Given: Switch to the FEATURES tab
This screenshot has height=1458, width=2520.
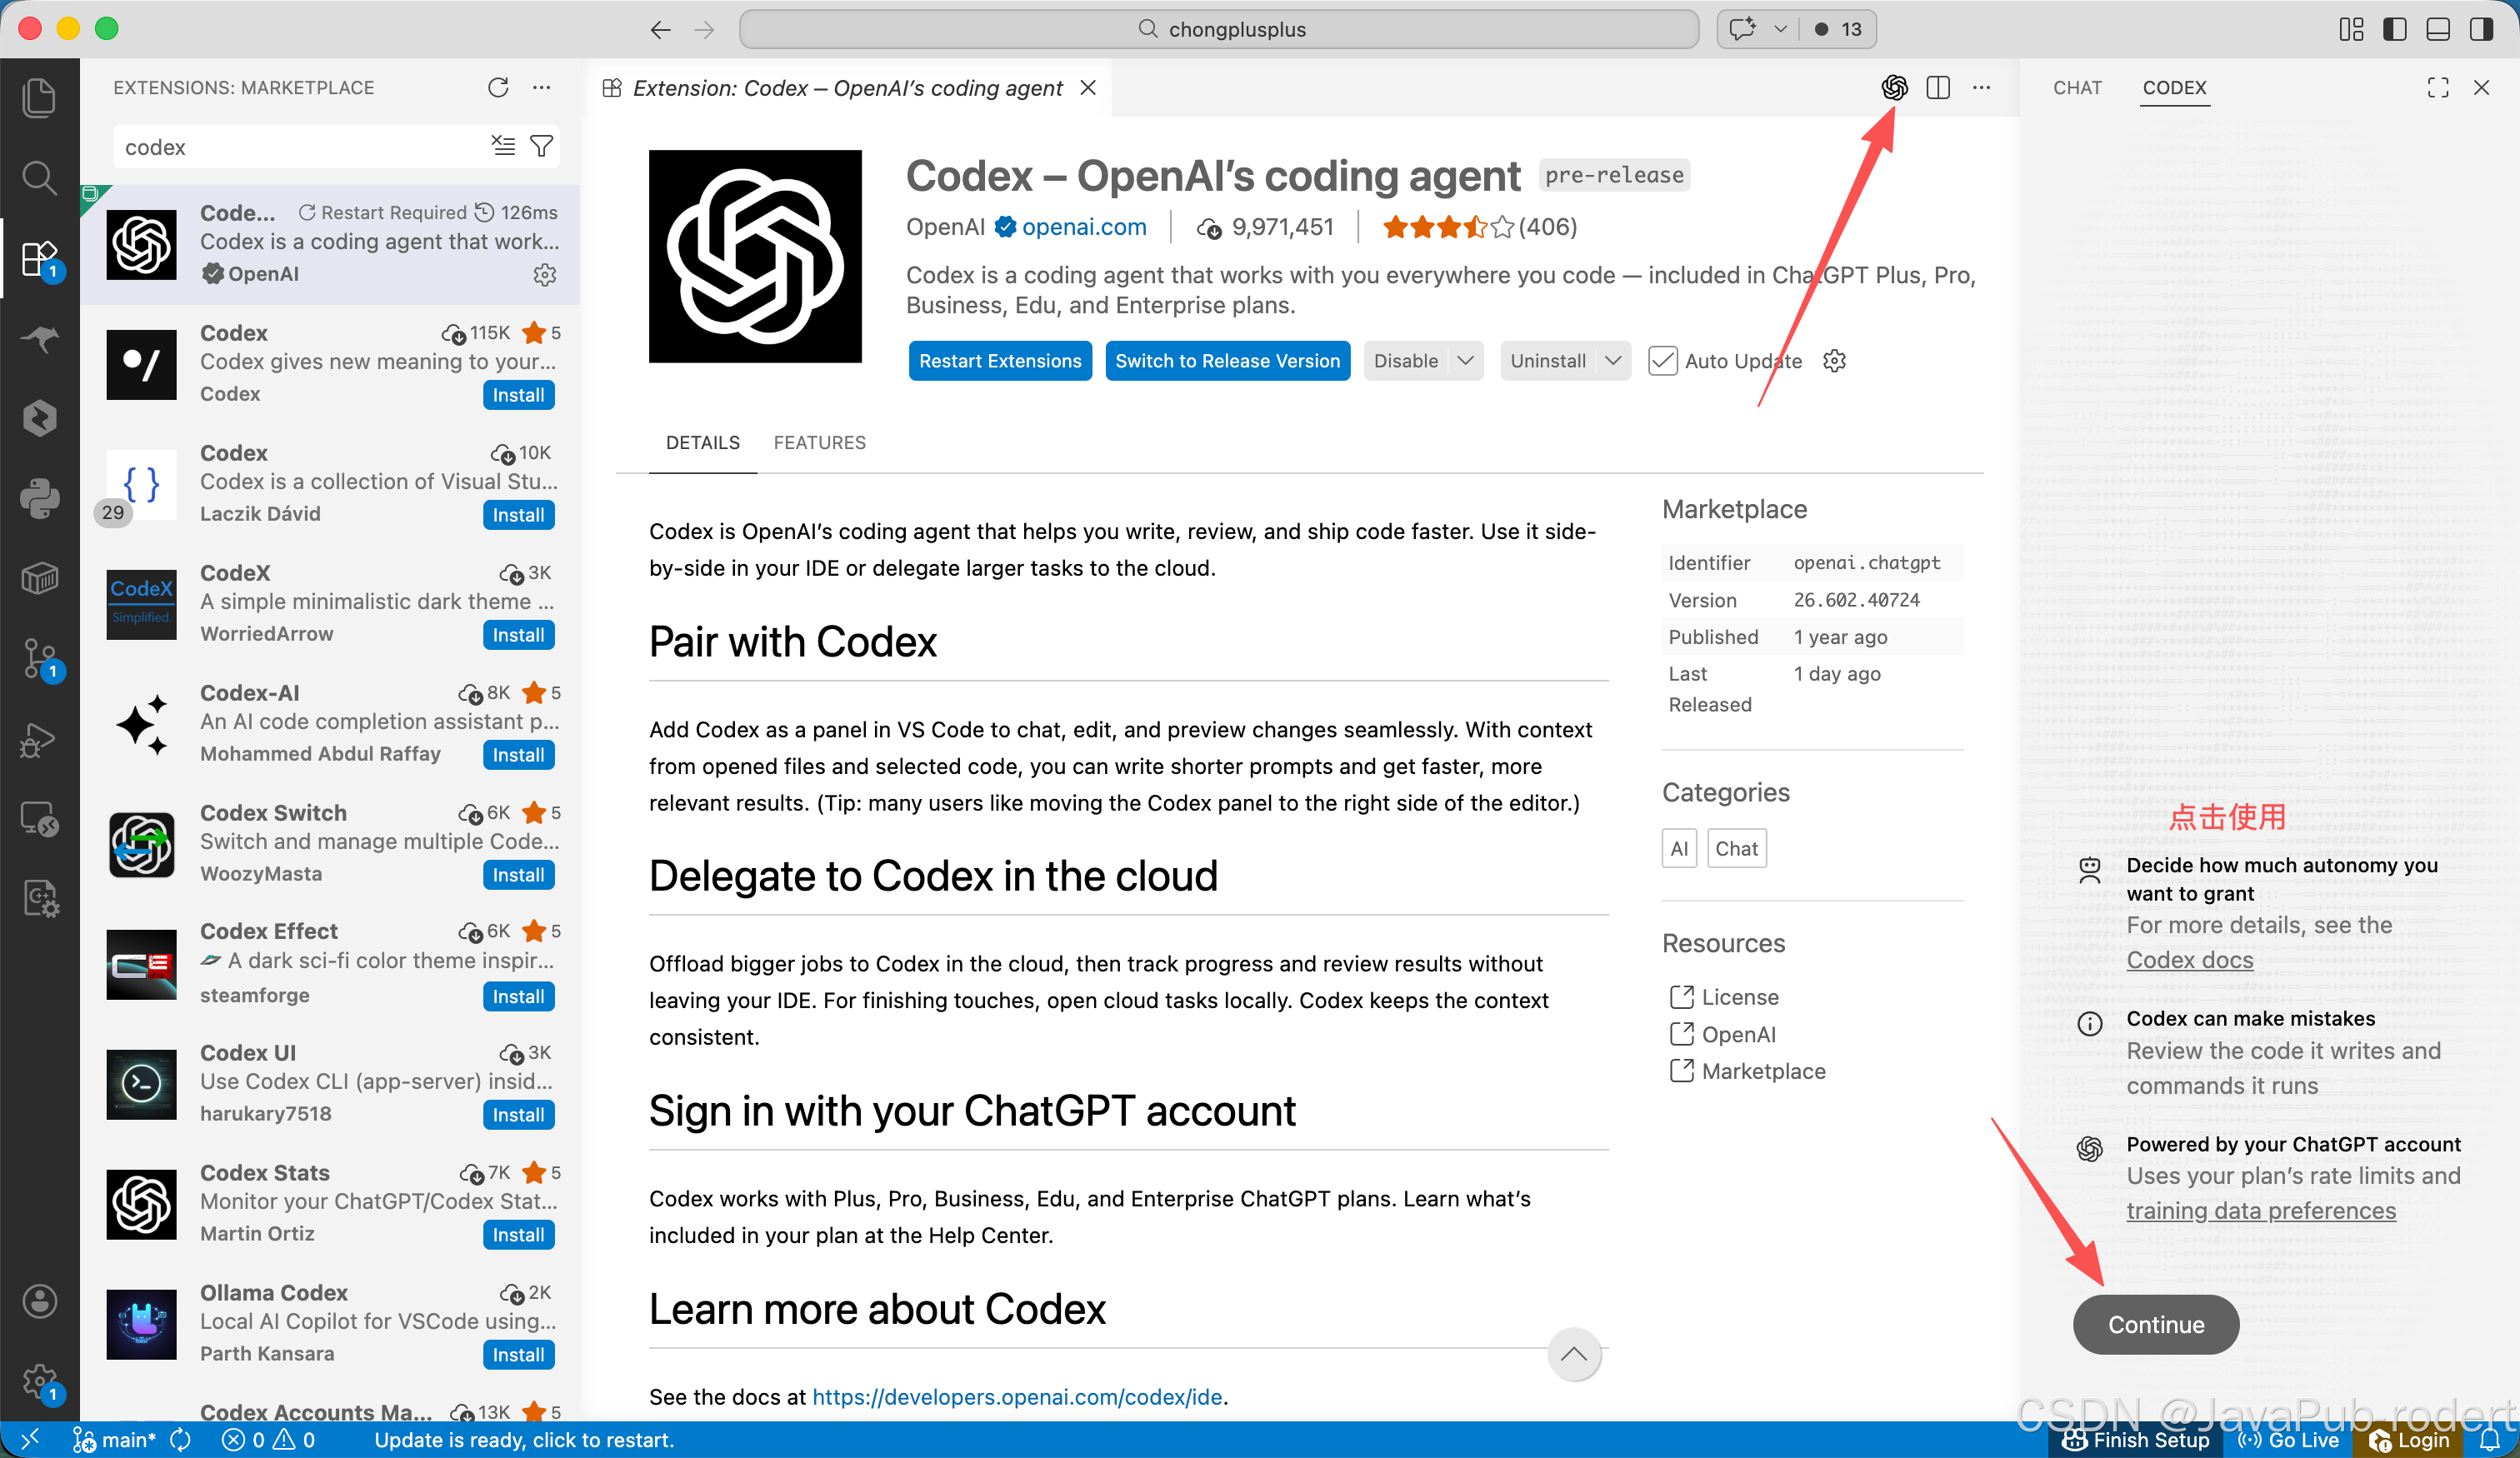Looking at the screenshot, I should point(820,442).
